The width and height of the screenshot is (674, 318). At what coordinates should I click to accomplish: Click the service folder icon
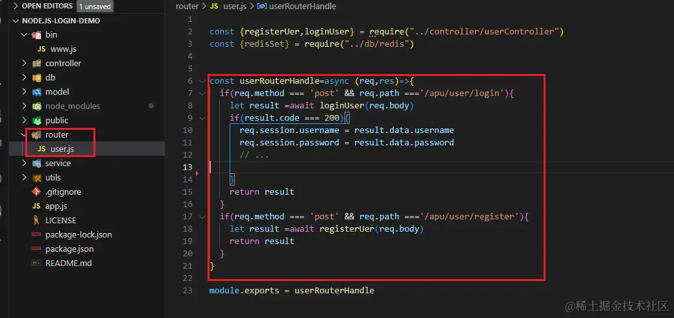pyautogui.click(x=36, y=163)
